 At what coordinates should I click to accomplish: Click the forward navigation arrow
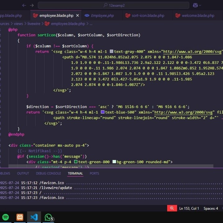point(32,5)
